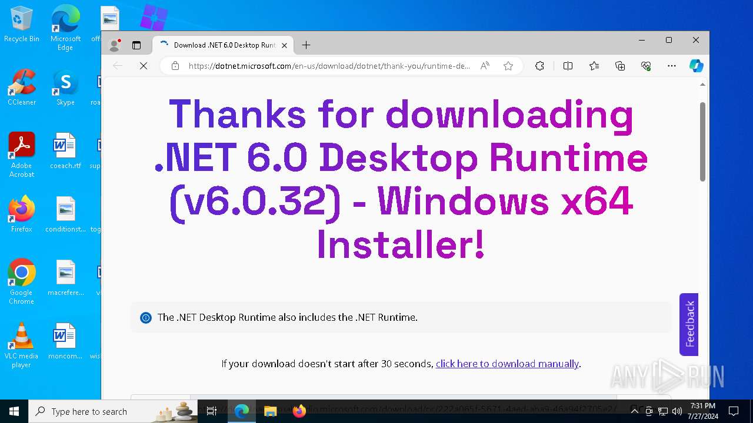Open the Windows Start menu

click(x=14, y=411)
